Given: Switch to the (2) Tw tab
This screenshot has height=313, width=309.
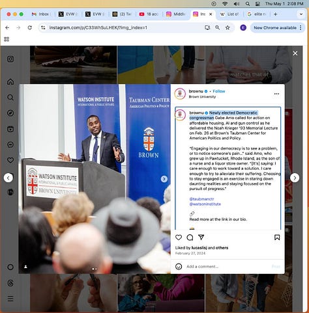Looking at the screenshot, I should pos(122,14).
